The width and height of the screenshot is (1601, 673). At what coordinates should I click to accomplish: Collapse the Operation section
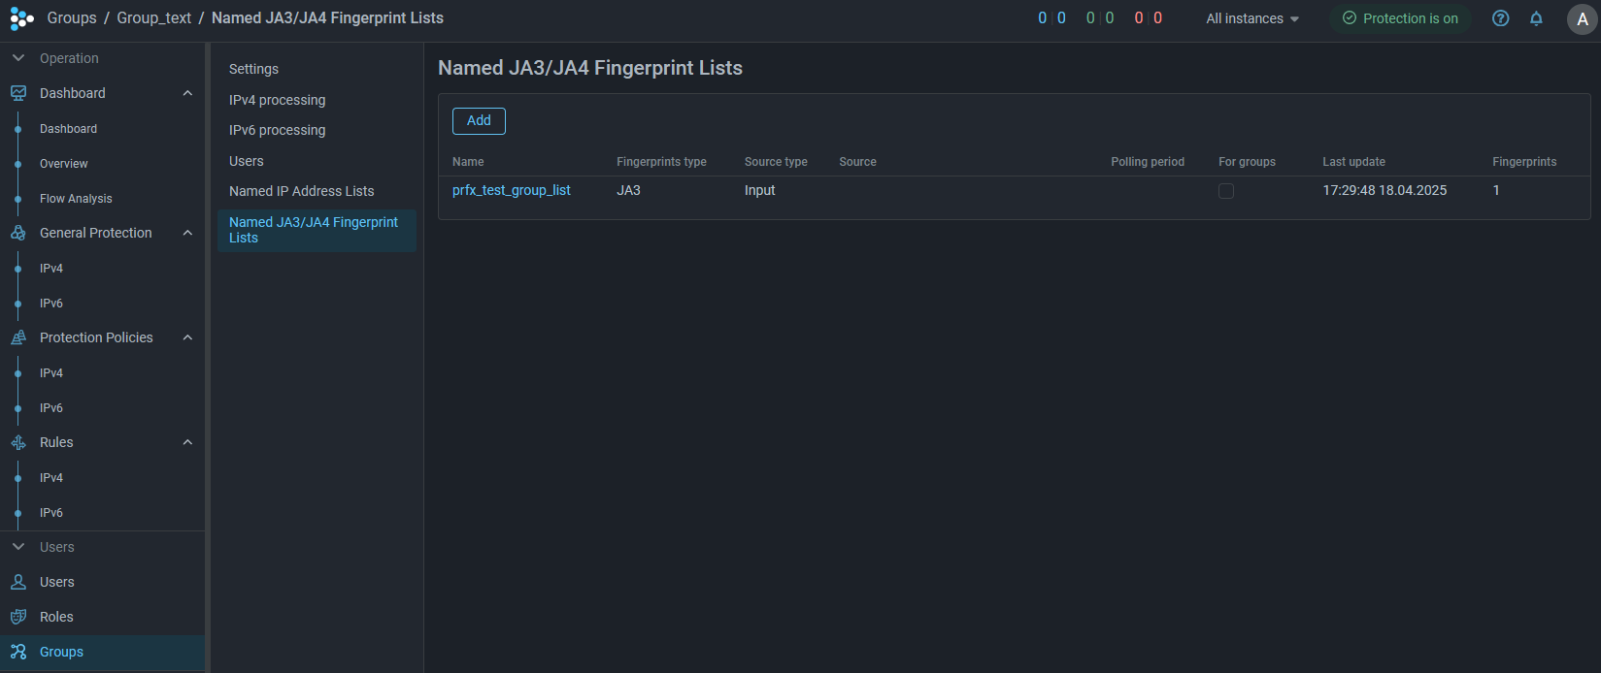click(18, 58)
